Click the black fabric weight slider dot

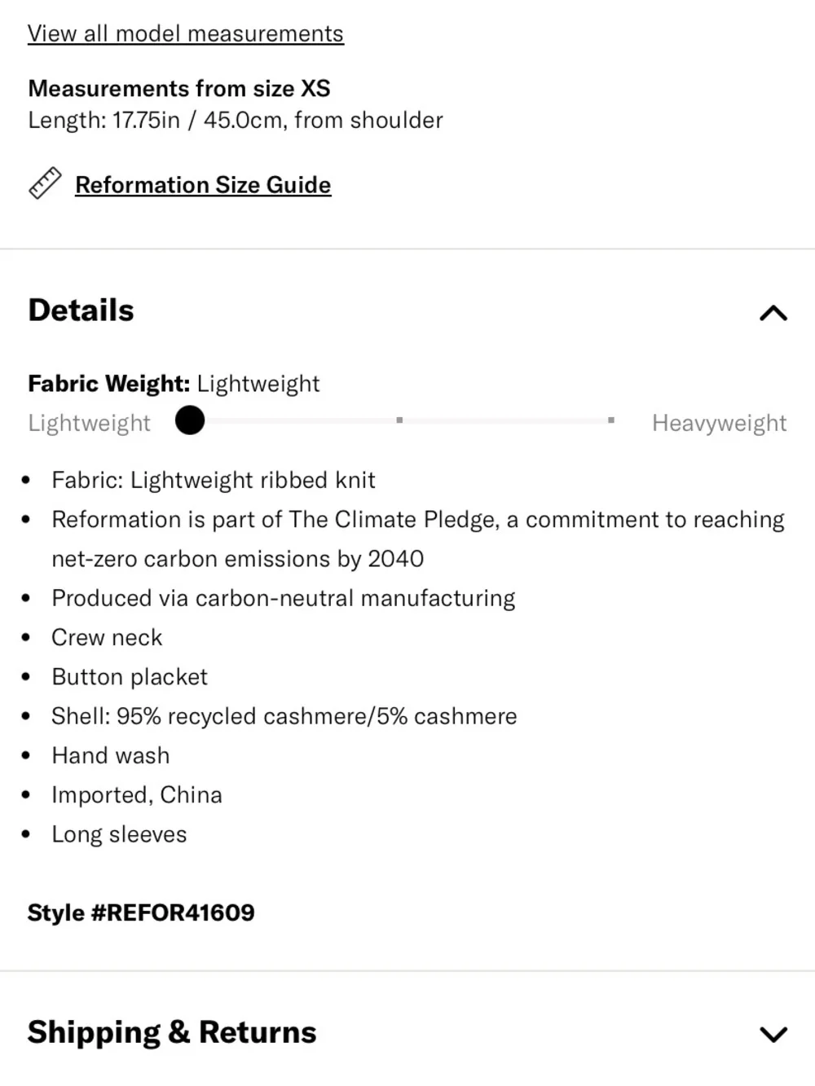190,420
